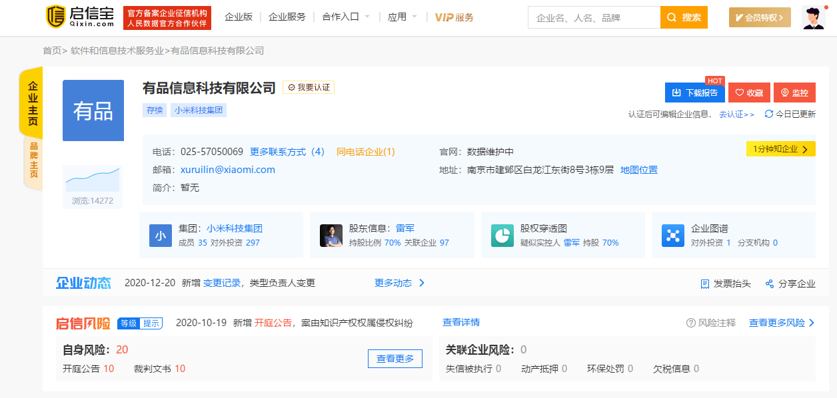Image resolution: width=837 pixels, height=398 pixels.
Task: Click the 发票抬头 invoice icon
Action: [705, 284]
